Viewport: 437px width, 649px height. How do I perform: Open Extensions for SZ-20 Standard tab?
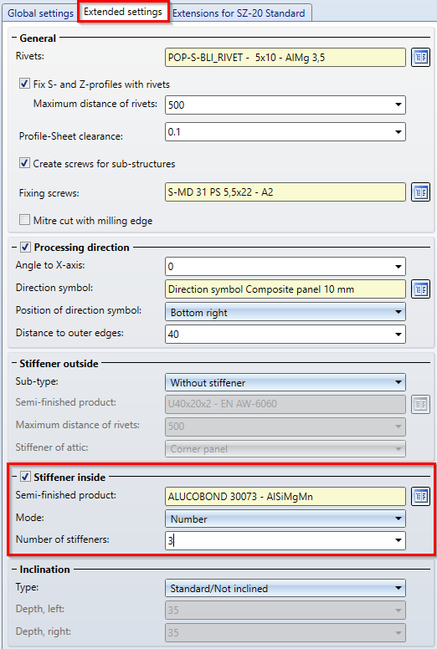[x=239, y=13]
